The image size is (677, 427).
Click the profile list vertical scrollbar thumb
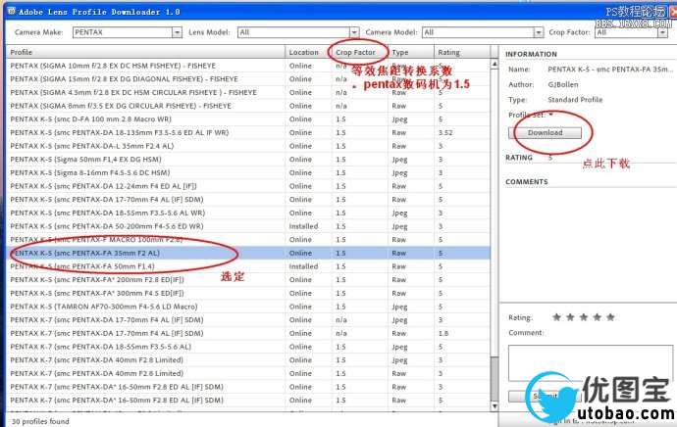point(495,378)
